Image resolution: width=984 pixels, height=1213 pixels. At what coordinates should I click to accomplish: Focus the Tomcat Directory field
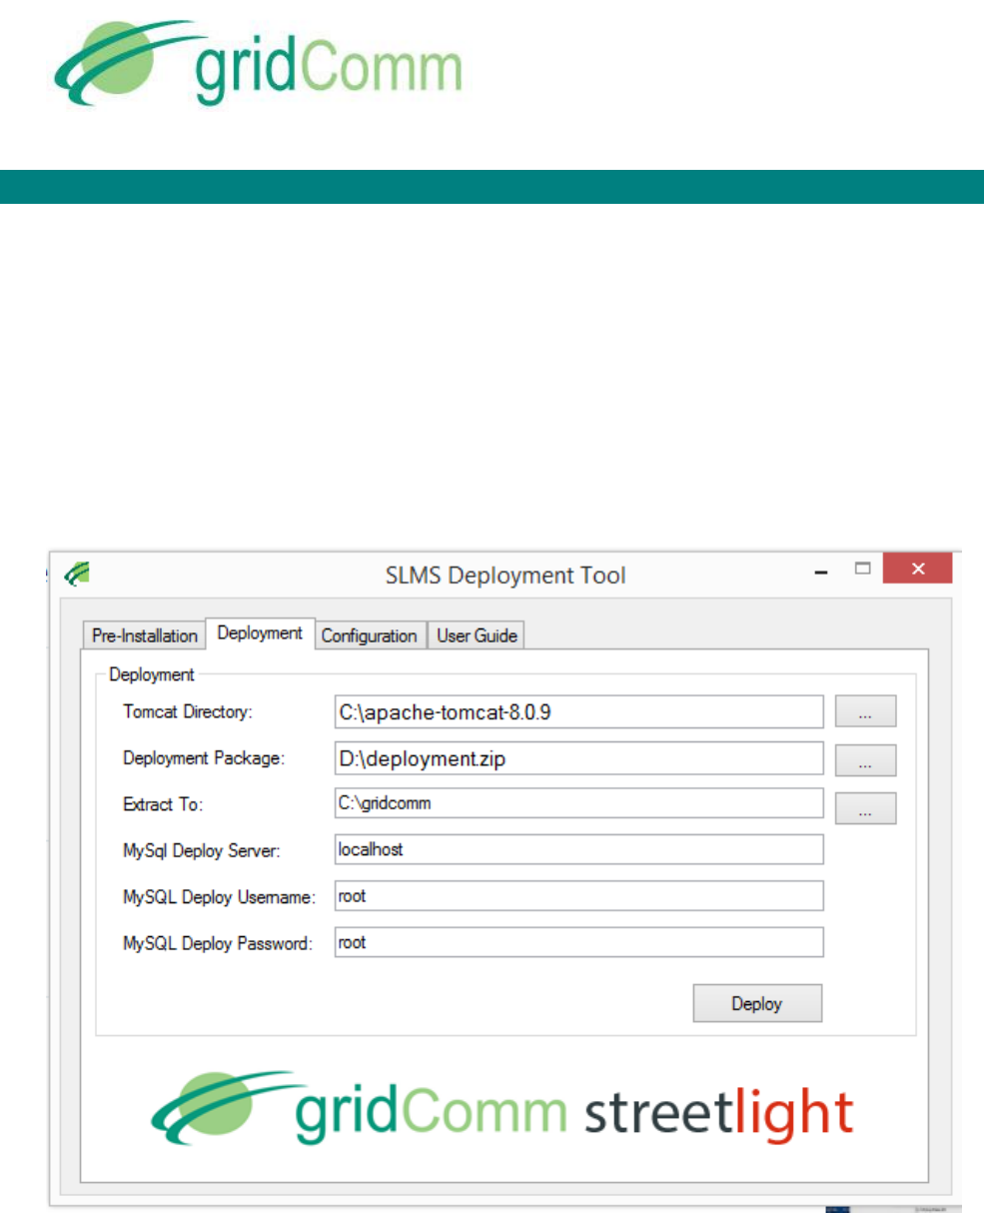pos(579,712)
